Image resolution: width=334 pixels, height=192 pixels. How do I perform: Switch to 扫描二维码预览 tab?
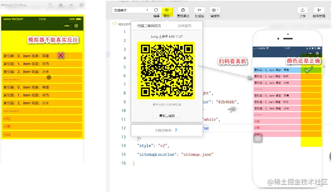coord(149,26)
